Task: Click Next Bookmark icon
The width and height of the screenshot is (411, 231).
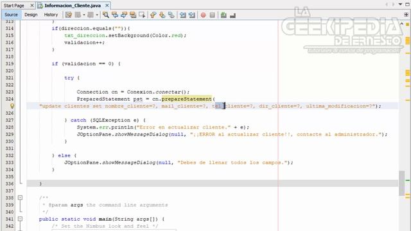Action: [162, 15]
